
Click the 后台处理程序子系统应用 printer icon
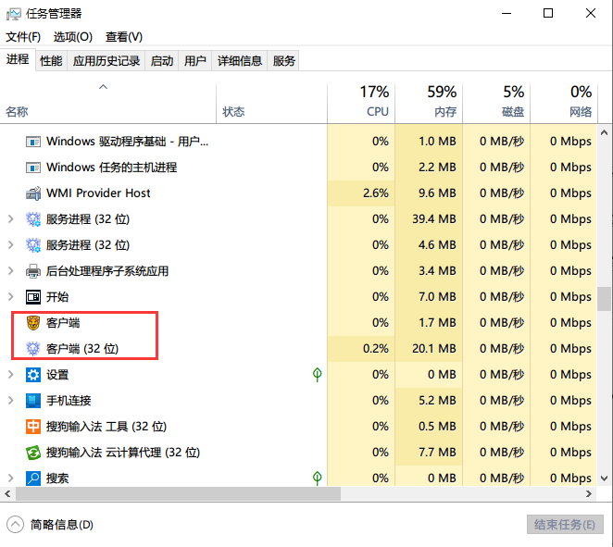point(33,271)
